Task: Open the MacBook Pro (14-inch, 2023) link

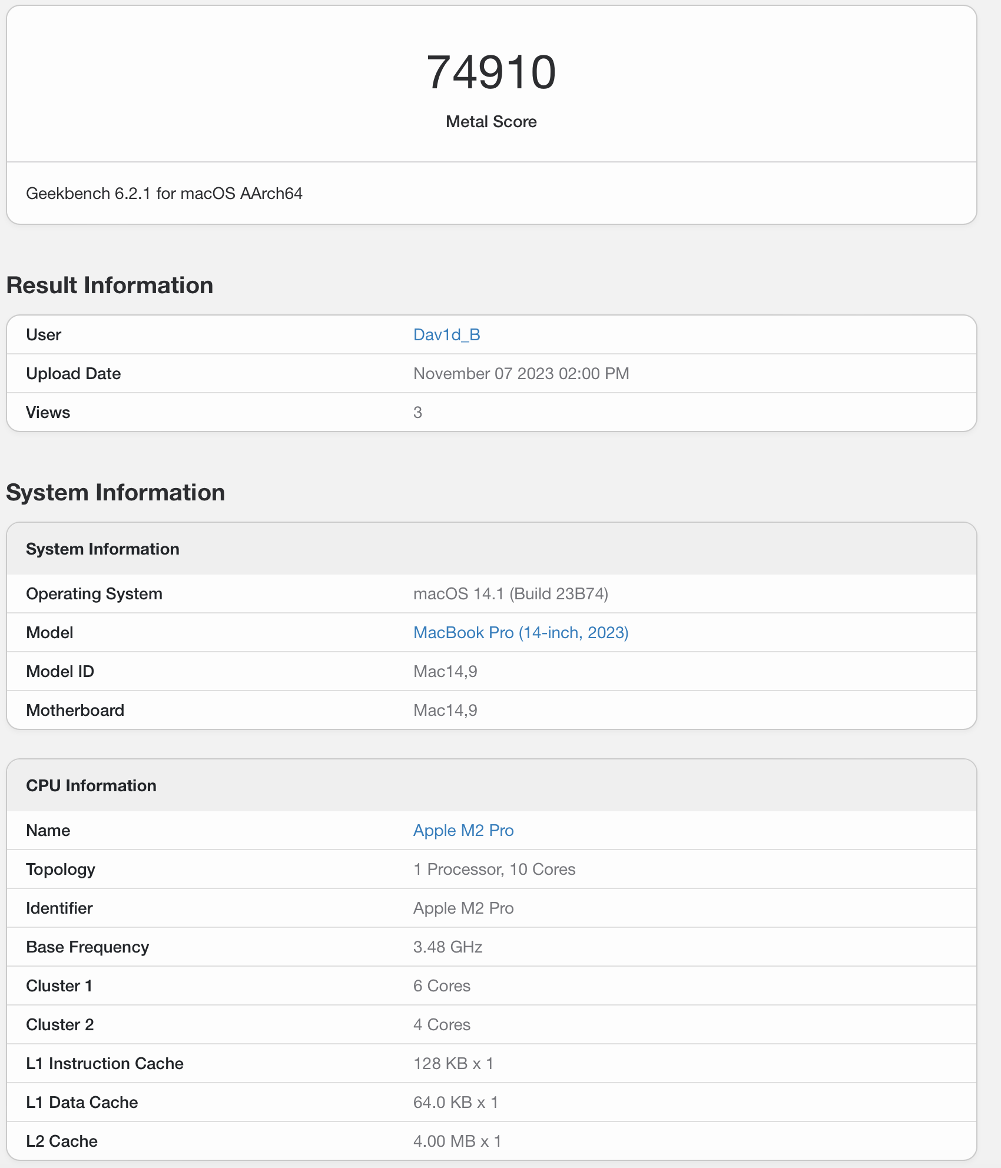Action: pos(521,632)
